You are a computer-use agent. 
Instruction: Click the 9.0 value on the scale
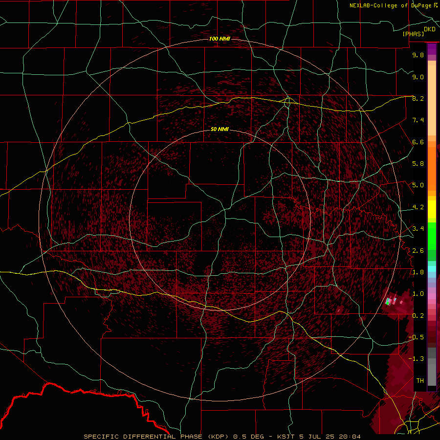418,77
